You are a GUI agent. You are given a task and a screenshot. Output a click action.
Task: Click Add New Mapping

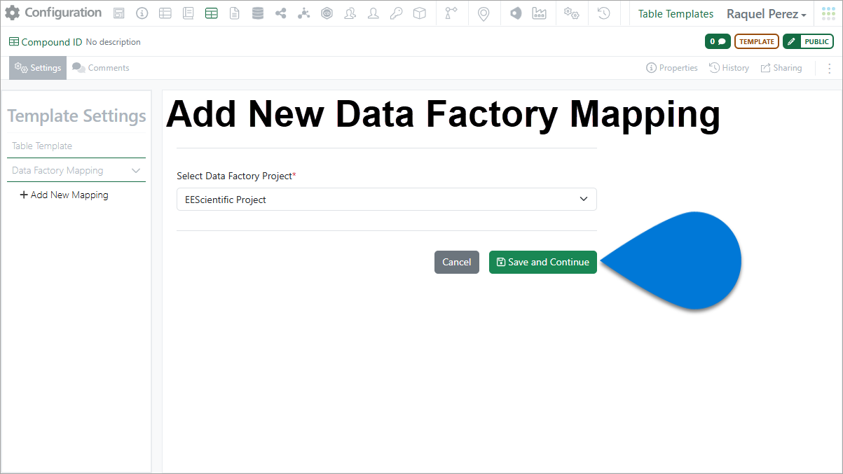64,195
